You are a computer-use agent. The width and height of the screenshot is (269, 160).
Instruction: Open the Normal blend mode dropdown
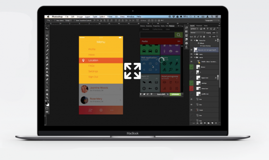click(x=198, y=32)
